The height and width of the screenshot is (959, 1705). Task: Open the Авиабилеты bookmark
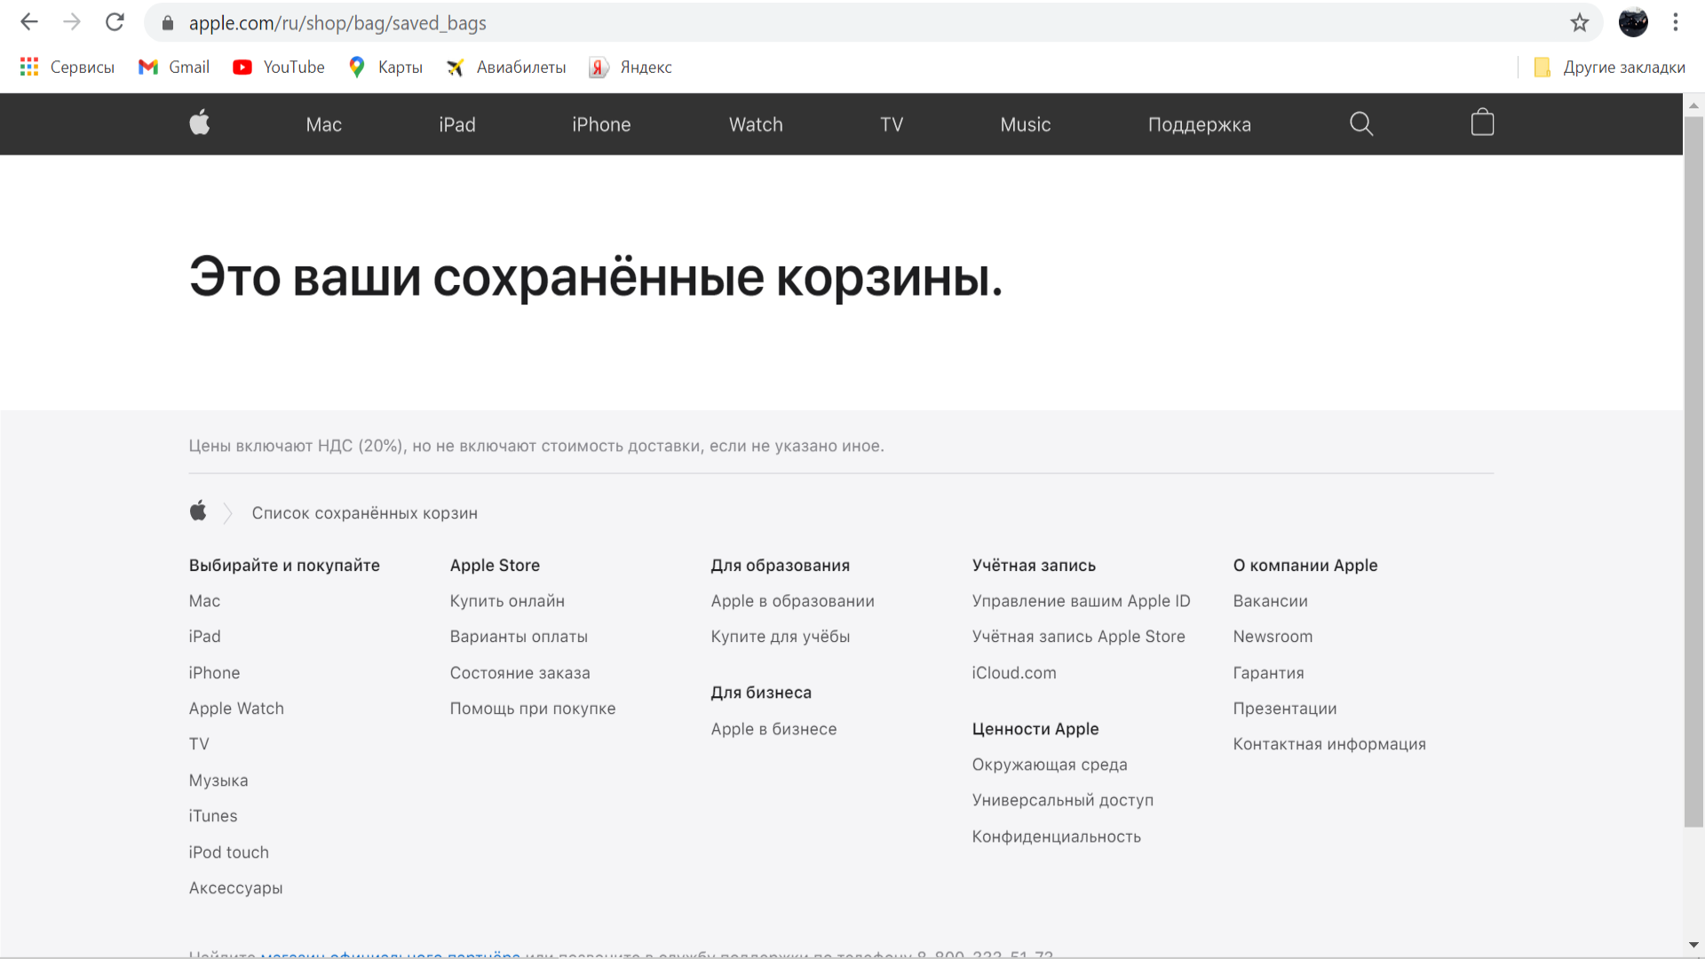(506, 67)
